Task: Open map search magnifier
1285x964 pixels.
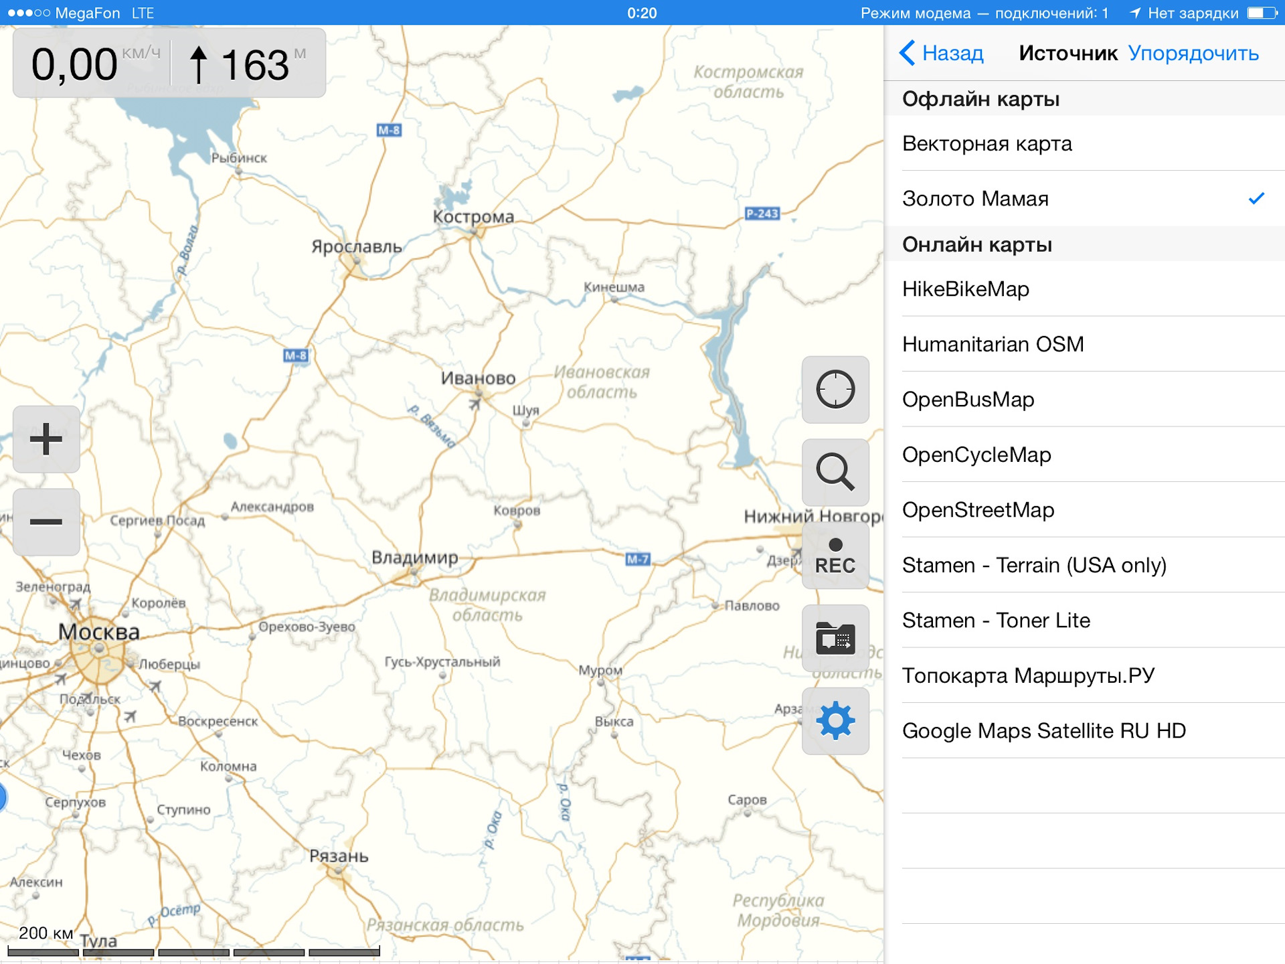Action: [x=835, y=472]
